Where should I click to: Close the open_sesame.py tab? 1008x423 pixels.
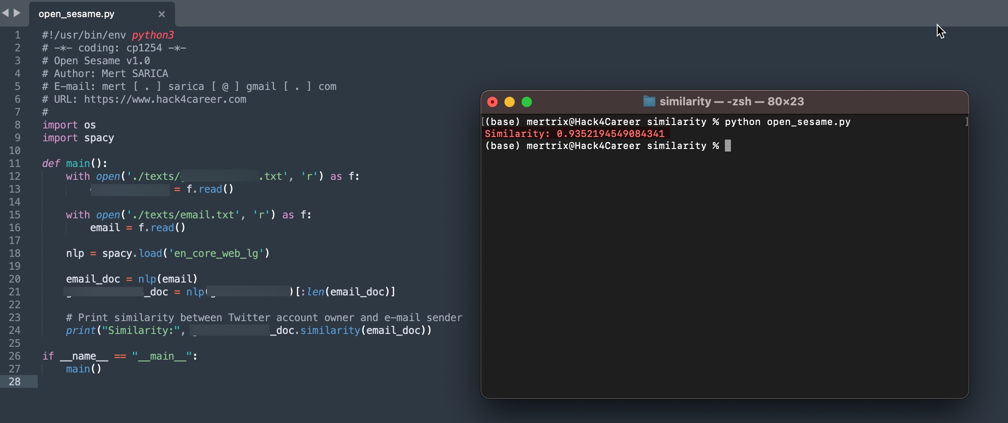coord(162,14)
